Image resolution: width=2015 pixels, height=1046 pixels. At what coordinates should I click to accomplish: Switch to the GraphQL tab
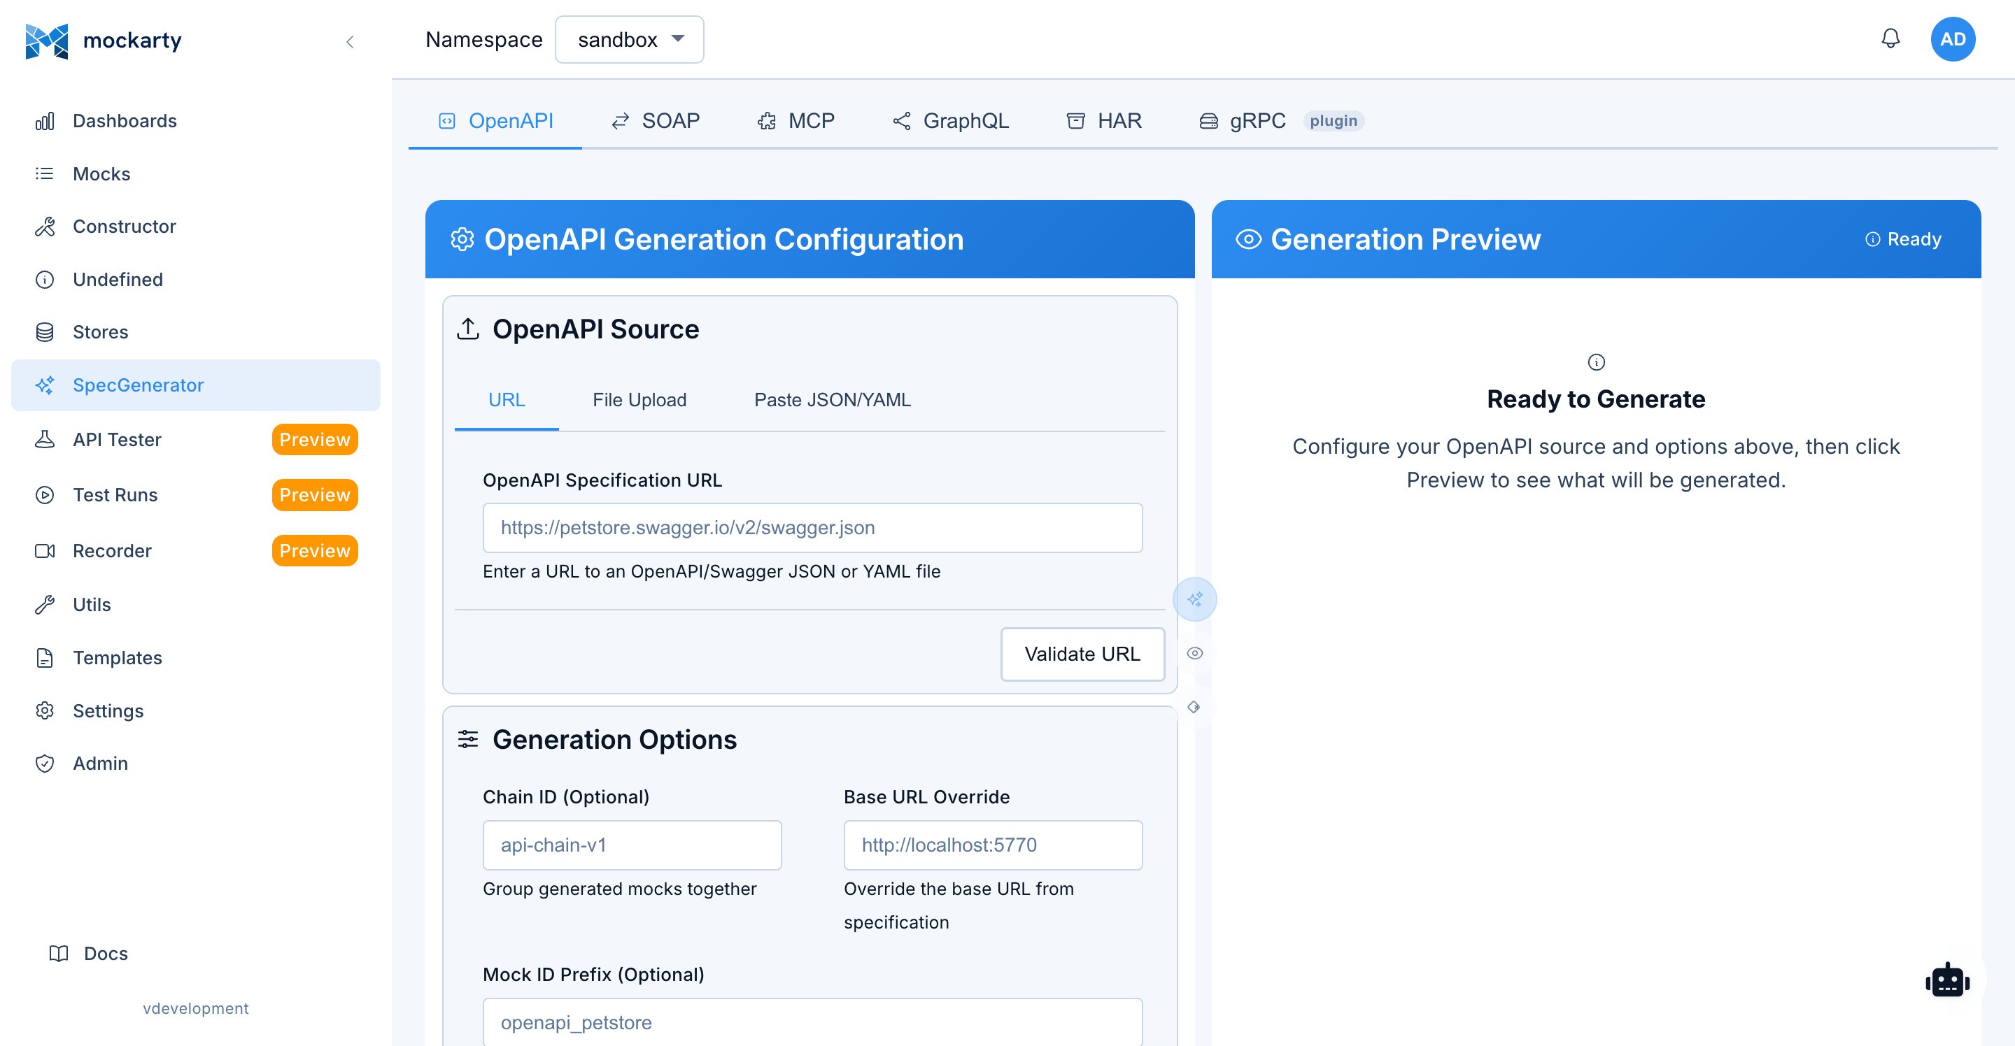[x=950, y=121]
